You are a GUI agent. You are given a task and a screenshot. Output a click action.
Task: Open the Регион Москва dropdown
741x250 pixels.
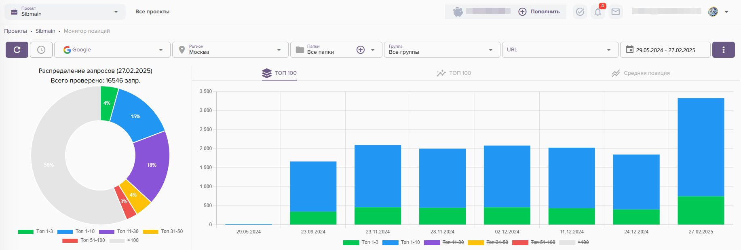[x=230, y=50]
